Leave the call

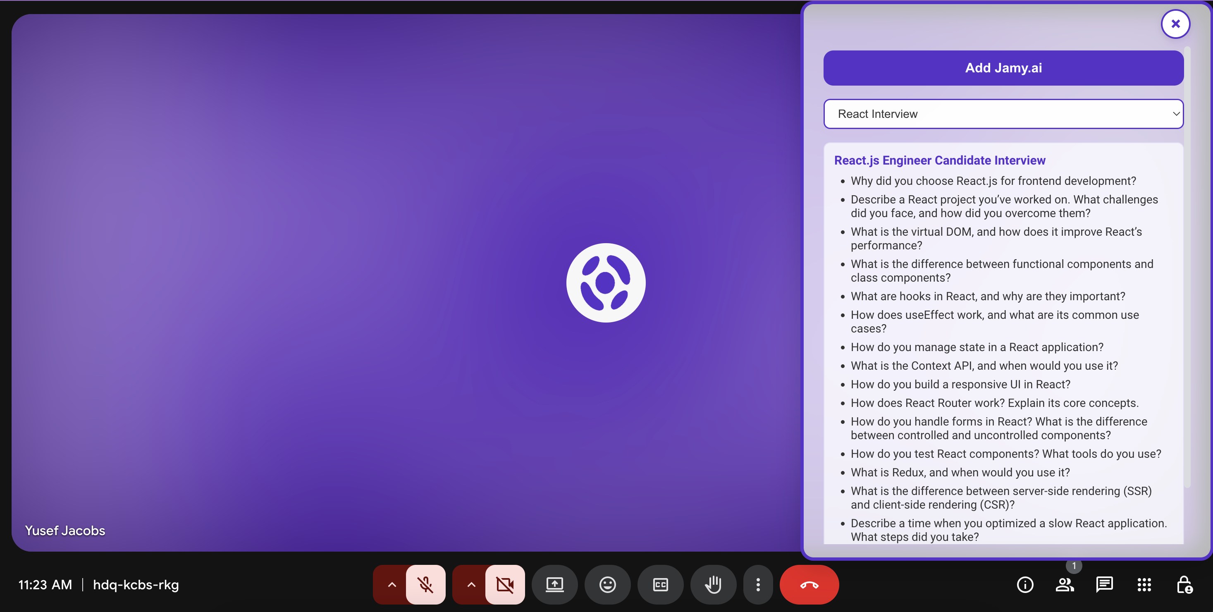(x=809, y=585)
